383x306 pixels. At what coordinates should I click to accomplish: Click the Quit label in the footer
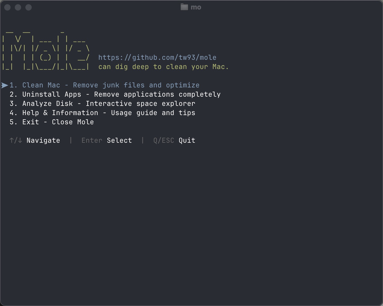pyautogui.click(x=187, y=140)
